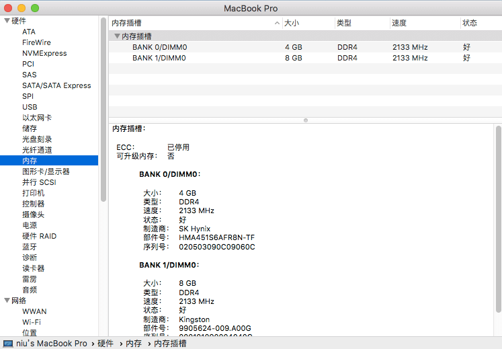This screenshot has height=349, width=502.
Task: Select 摄像头 in the sidebar
Action: [34, 215]
